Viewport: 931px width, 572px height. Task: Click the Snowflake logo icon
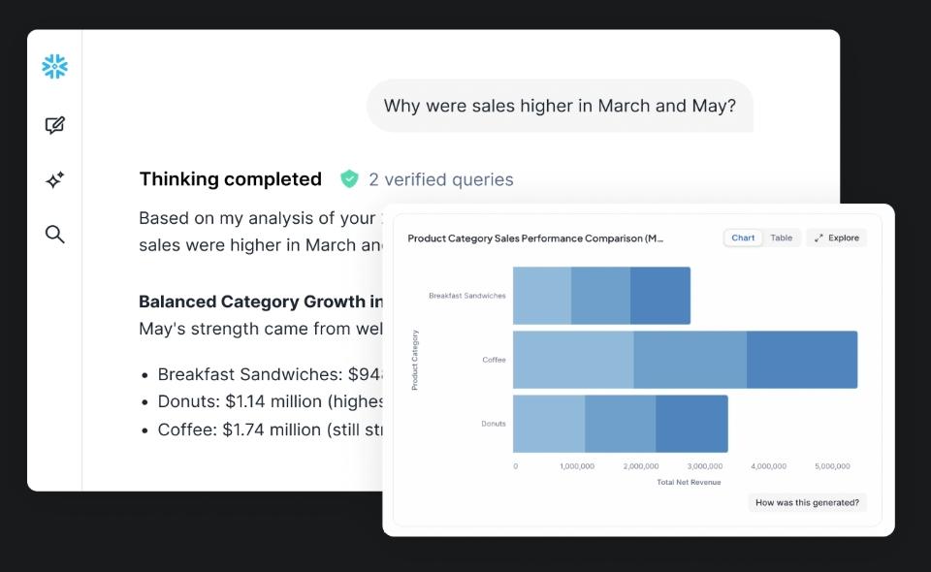click(x=55, y=67)
